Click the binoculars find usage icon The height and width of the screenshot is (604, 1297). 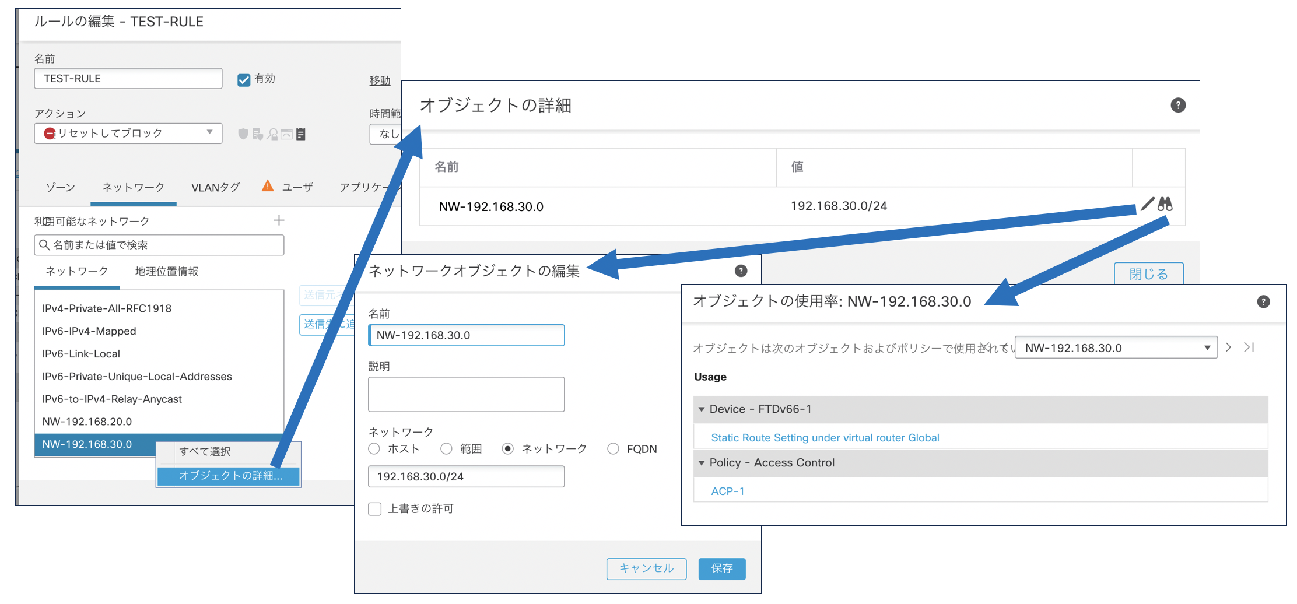point(1165,204)
